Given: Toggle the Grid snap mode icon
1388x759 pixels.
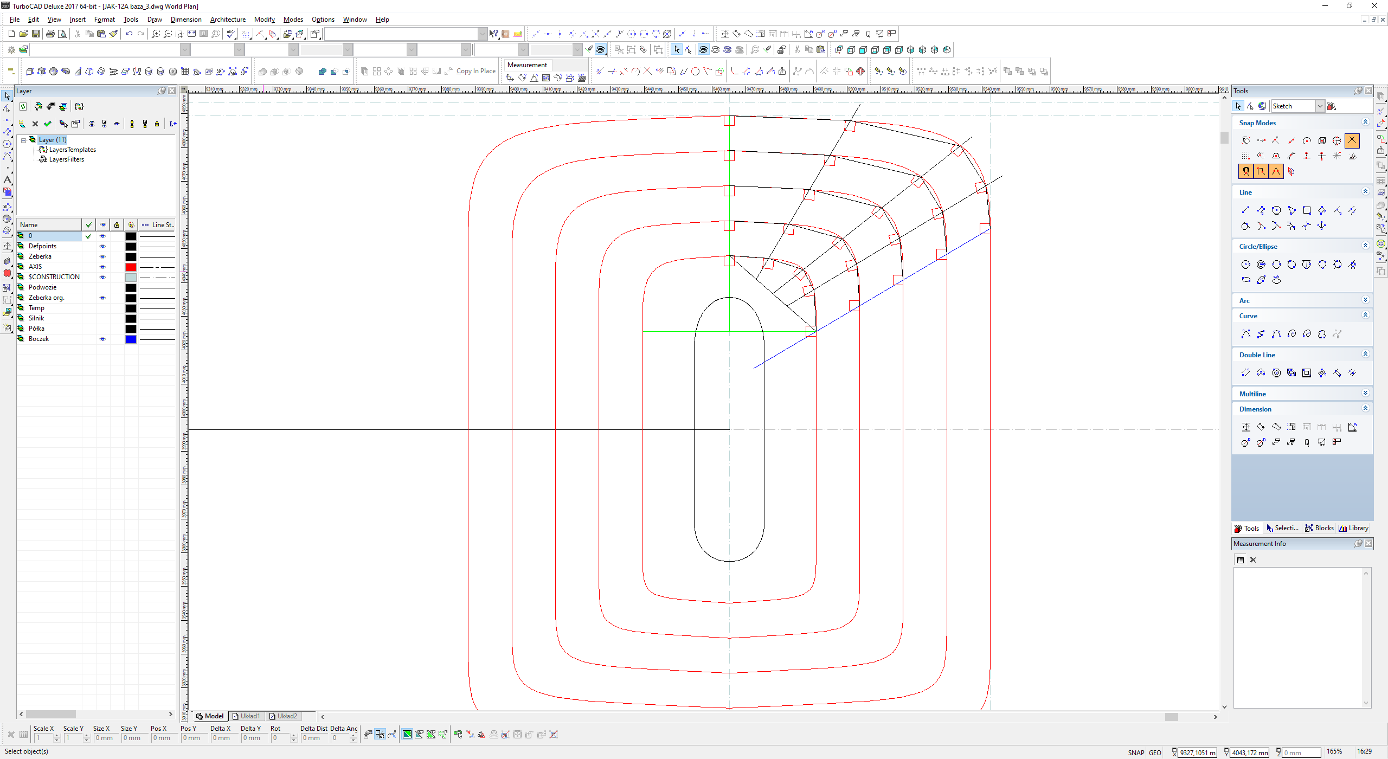Looking at the screenshot, I should click(x=1245, y=156).
